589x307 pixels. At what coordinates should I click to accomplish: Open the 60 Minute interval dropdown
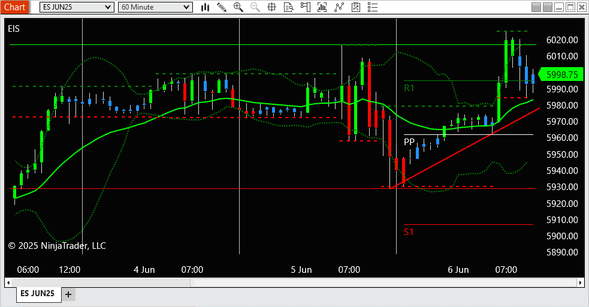pyautogui.click(x=155, y=7)
